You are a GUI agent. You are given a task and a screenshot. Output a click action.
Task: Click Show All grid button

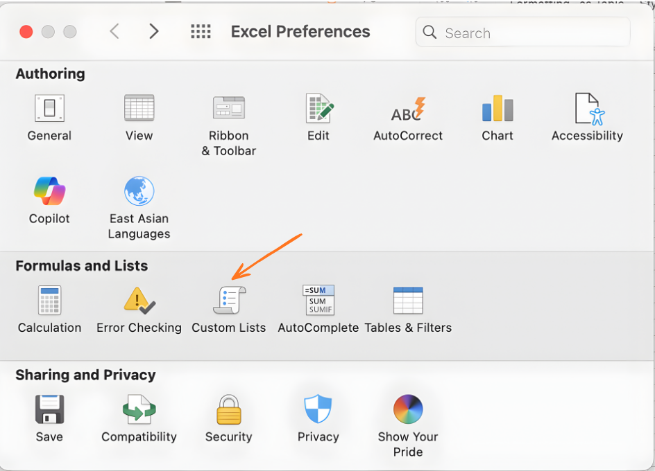point(201,32)
